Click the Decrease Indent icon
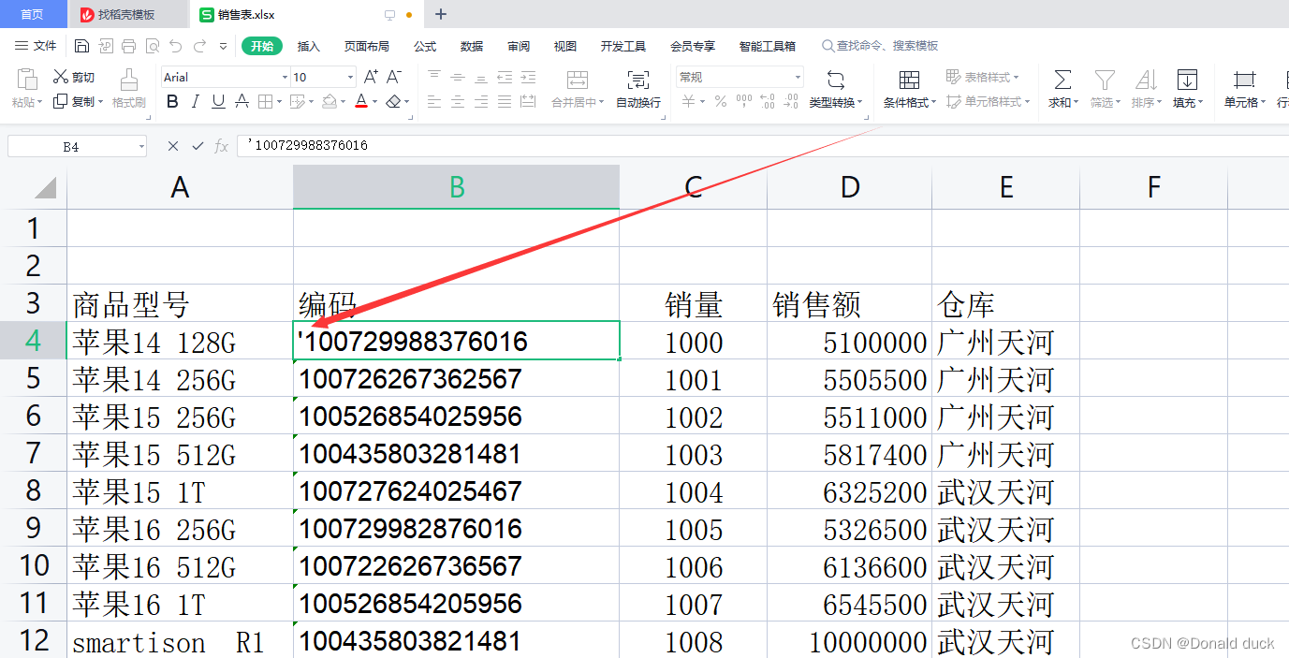1289x658 pixels. click(505, 77)
